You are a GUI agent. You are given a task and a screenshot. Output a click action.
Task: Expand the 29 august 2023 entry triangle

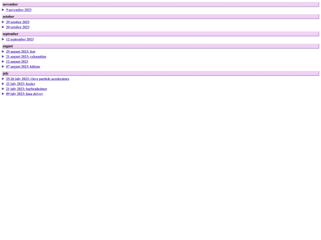(3, 52)
